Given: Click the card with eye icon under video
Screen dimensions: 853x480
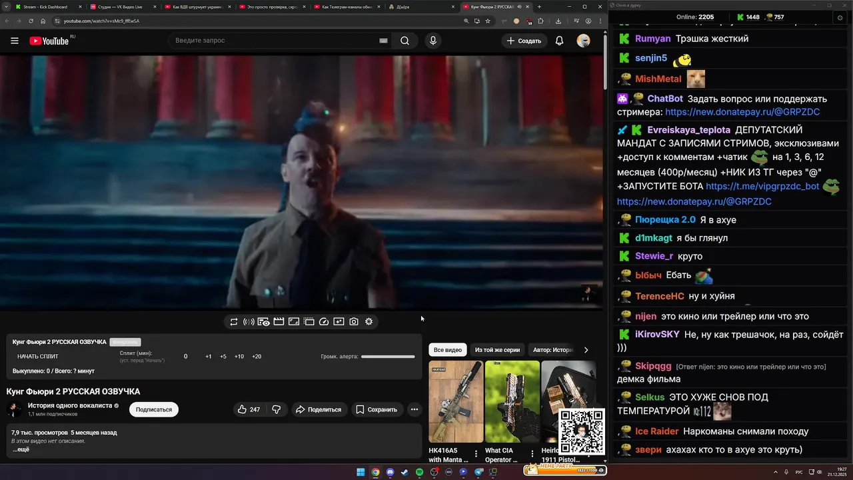Looking at the screenshot, I should (x=263, y=321).
